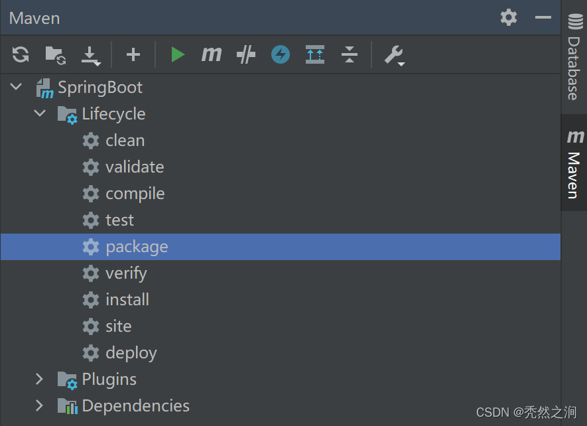
Task: Click gear icon beside validate
Action: 91,167
